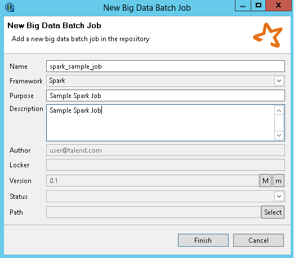Click the Description scrollbar down arrow
The height and width of the screenshot is (258, 294).
click(279, 135)
